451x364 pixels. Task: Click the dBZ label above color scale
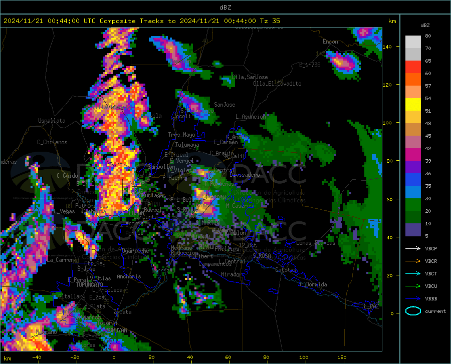tap(425, 25)
